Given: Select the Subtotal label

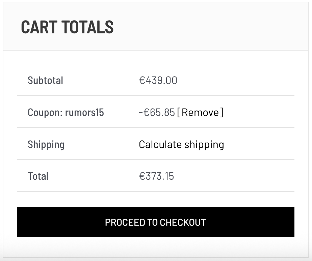Looking at the screenshot, I should tap(45, 81).
